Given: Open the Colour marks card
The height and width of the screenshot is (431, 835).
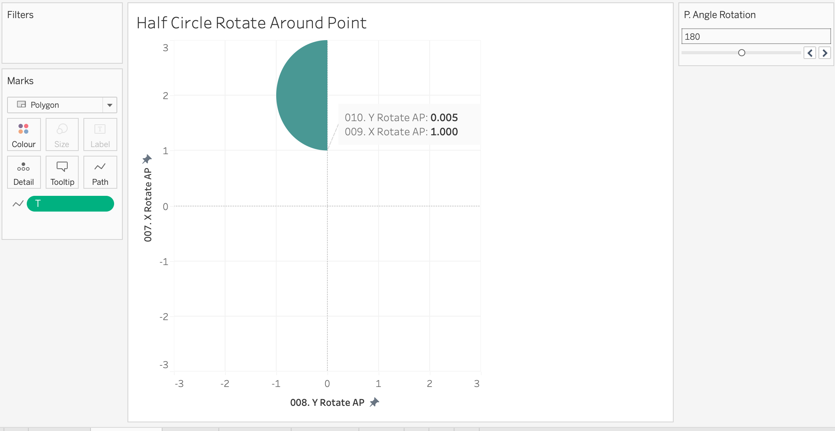Looking at the screenshot, I should pos(24,134).
